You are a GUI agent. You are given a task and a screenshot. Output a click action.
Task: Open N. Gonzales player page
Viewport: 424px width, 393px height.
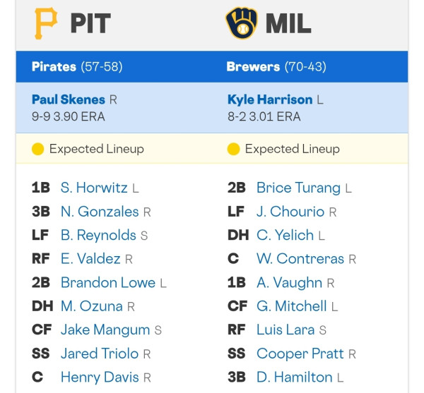100,212
